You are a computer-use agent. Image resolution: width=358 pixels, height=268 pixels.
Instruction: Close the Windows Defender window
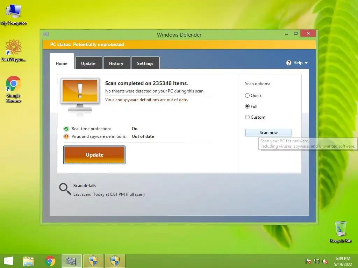(x=308, y=33)
